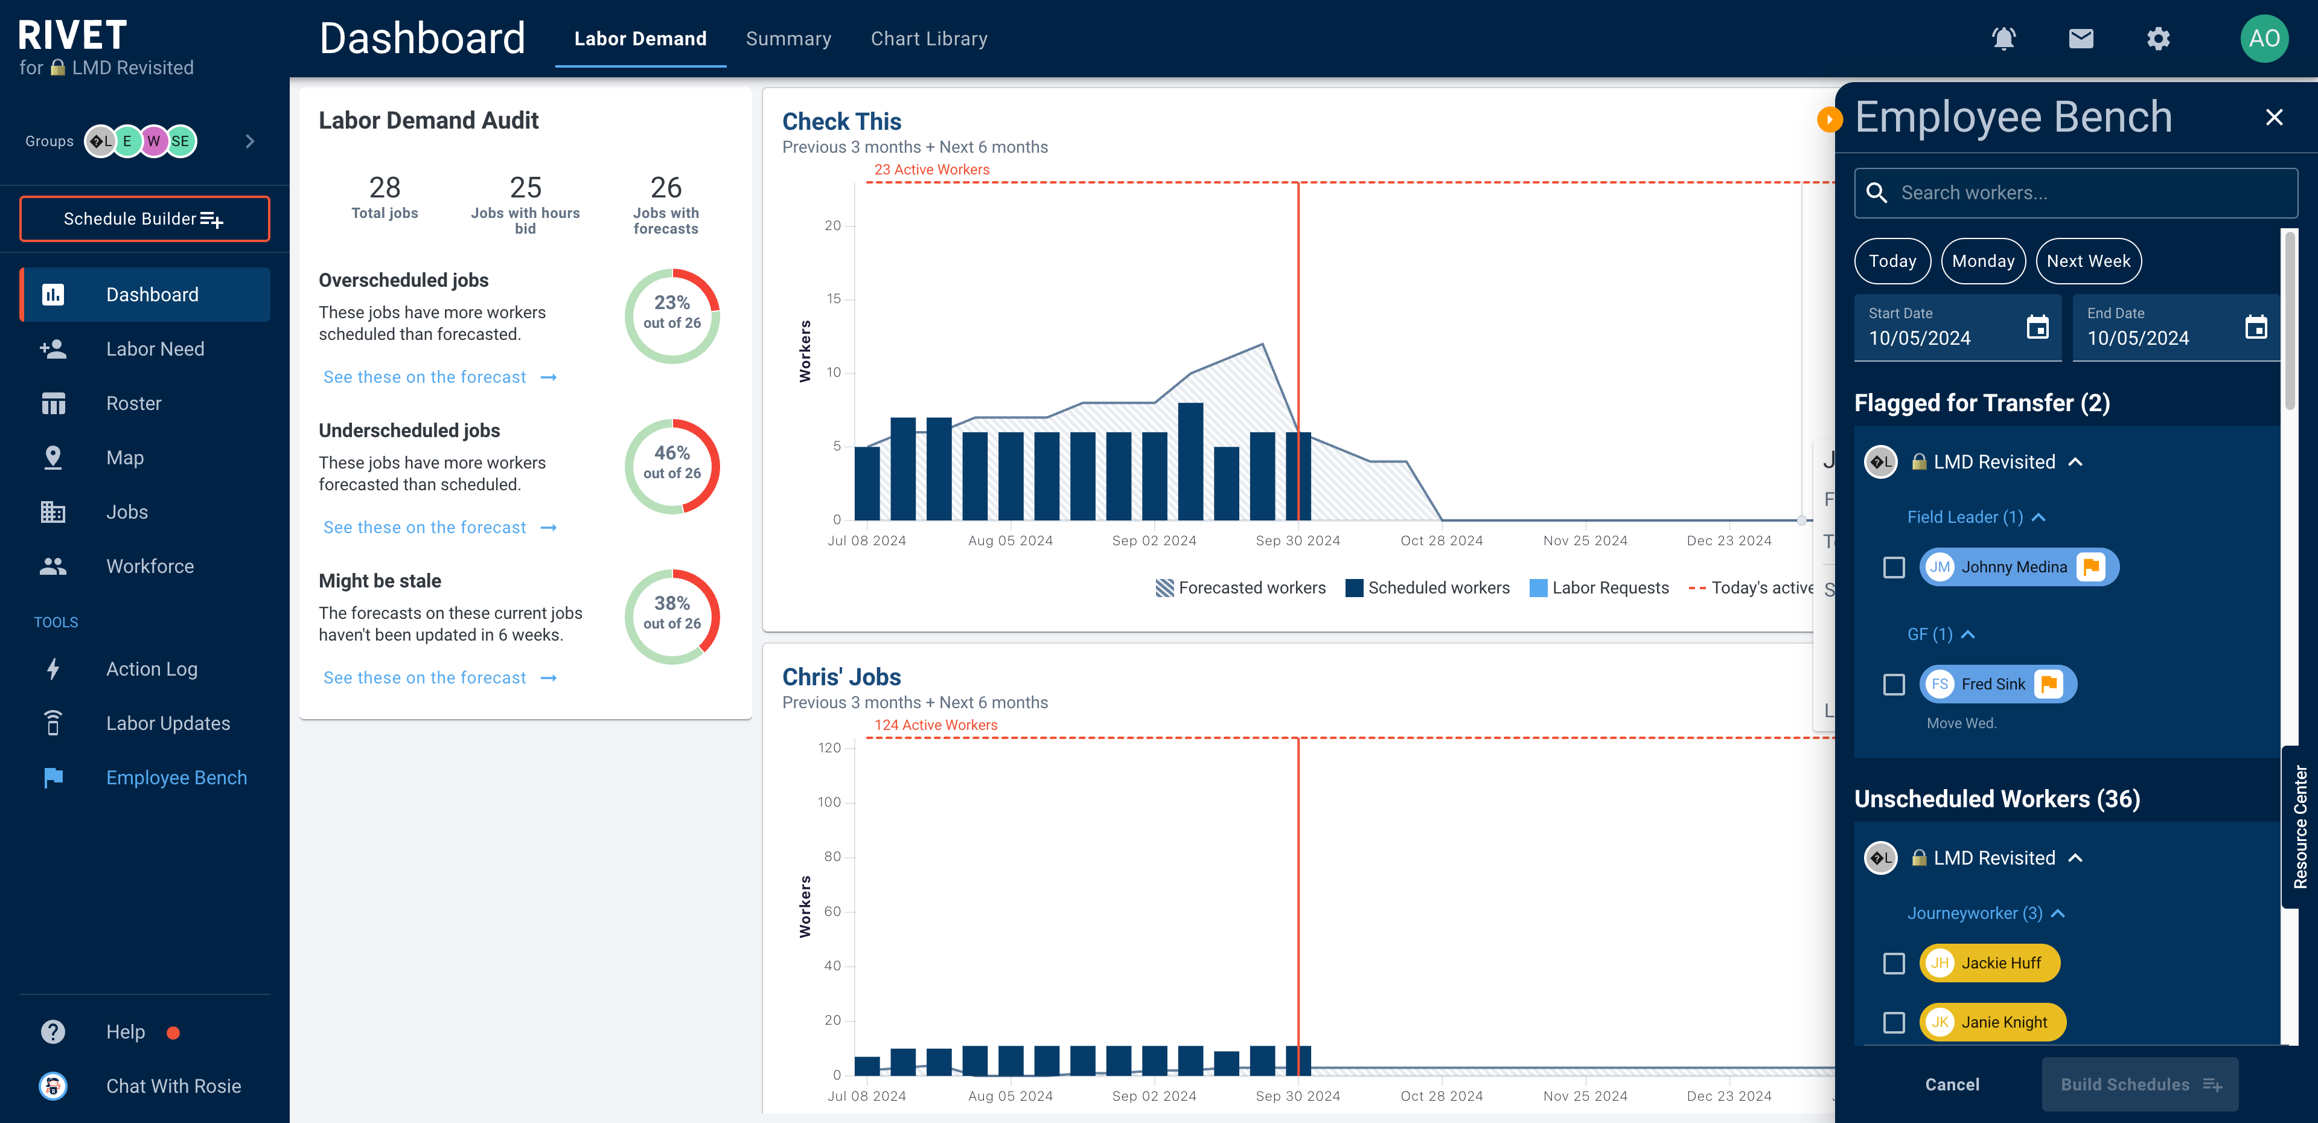2318x1123 pixels.
Task: Click the Start Date calendar icon
Action: (x=2037, y=327)
